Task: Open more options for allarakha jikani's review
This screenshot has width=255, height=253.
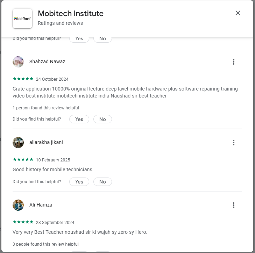Action: 234,143
